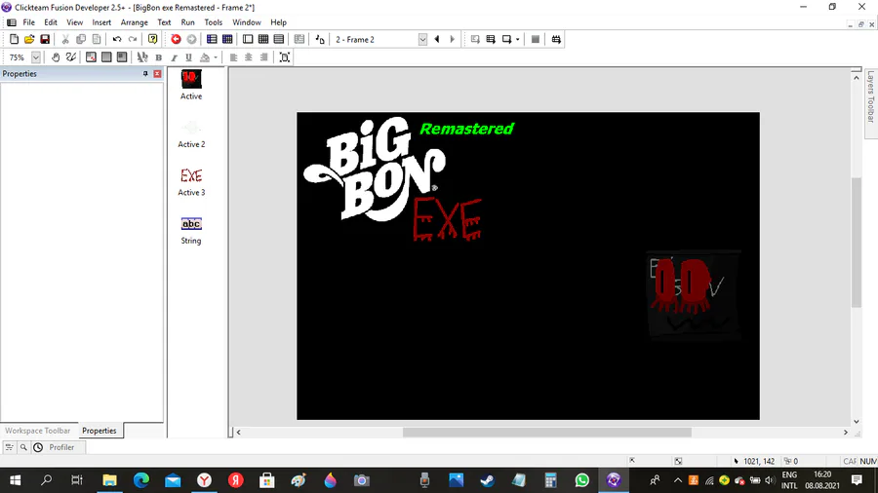878x493 pixels.
Task: Click the clock showing 16:20
Action: tap(822, 474)
